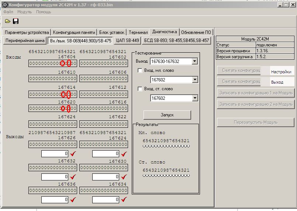Click firmware version value '1.3.16.'
297x211 pixels.
[275, 51]
